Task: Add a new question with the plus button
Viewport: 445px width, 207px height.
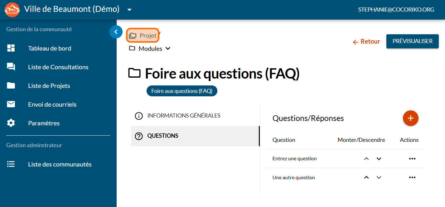Action: pyautogui.click(x=410, y=118)
